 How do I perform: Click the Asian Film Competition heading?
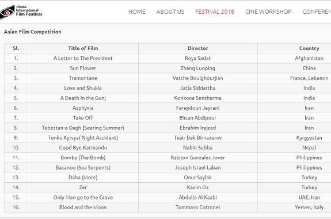(33, 32)
